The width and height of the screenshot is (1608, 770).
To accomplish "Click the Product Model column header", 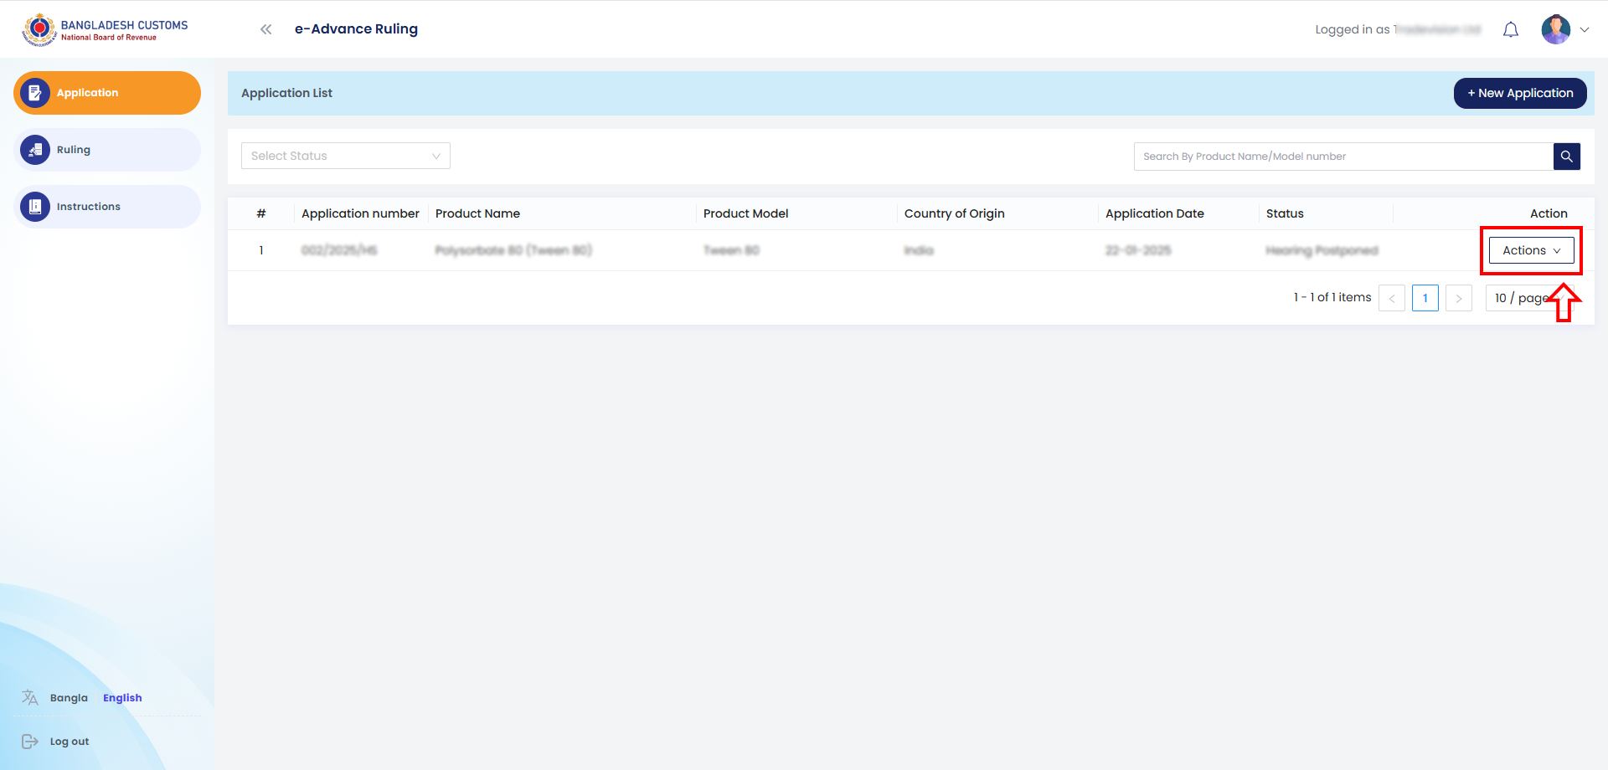I will (745, 213).
